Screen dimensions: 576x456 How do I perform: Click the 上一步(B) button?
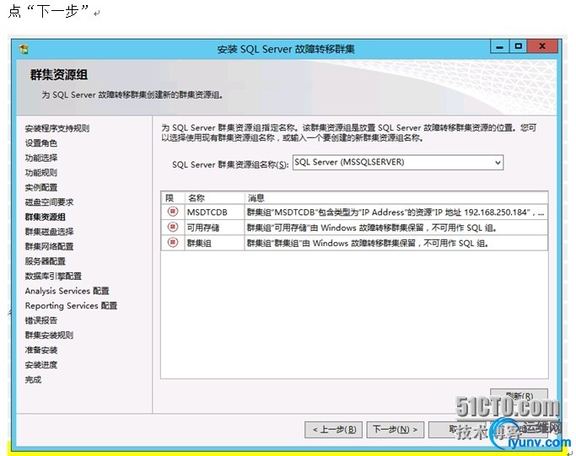[334, 429]
